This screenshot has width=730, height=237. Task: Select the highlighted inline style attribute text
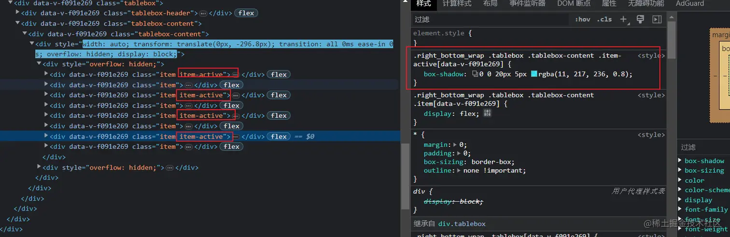coord(213,49)
